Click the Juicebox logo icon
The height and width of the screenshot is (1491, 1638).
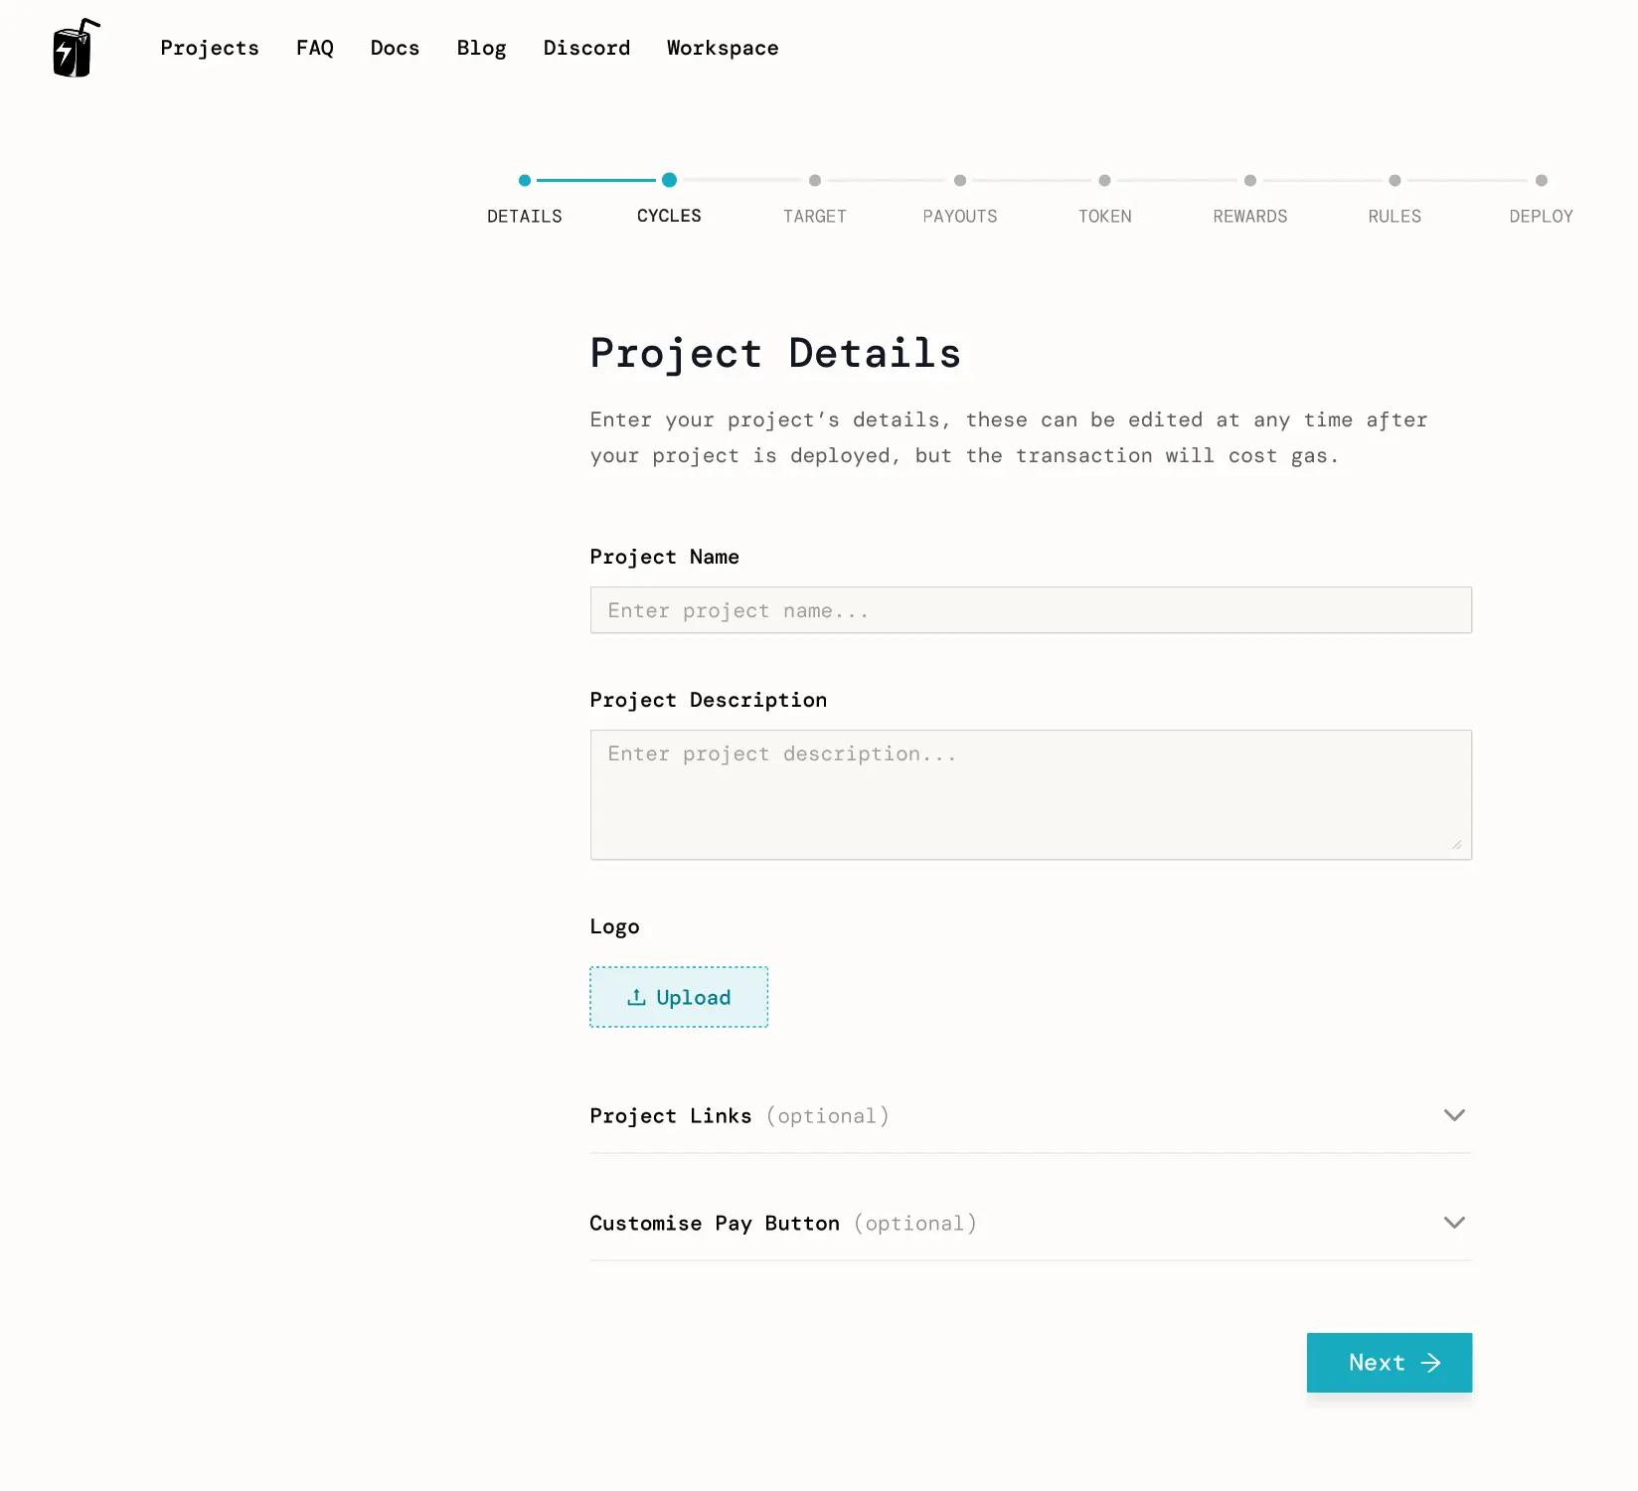coord(73,48)
